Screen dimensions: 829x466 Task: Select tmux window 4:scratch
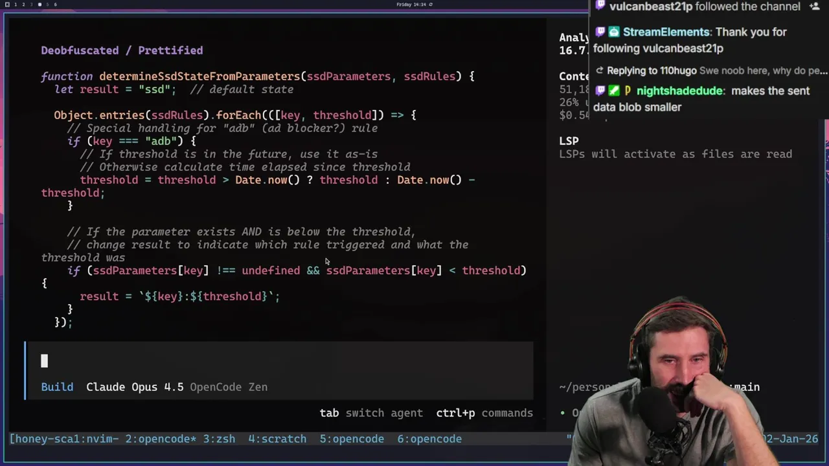click(277, 439)
